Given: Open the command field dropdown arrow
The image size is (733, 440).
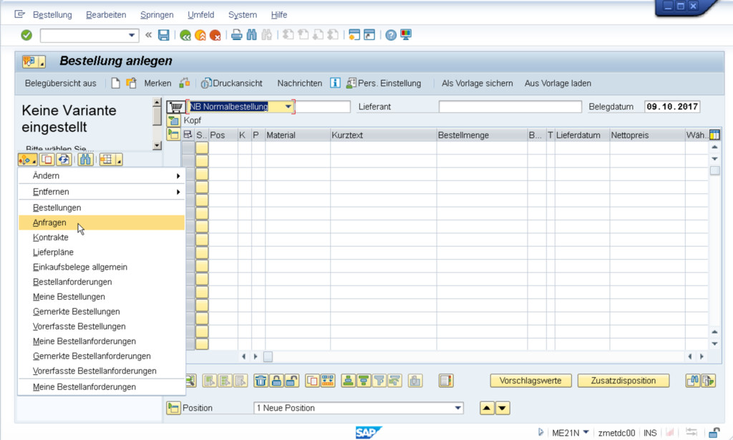Looking at the screenshot, I should [x=132, y=36].
